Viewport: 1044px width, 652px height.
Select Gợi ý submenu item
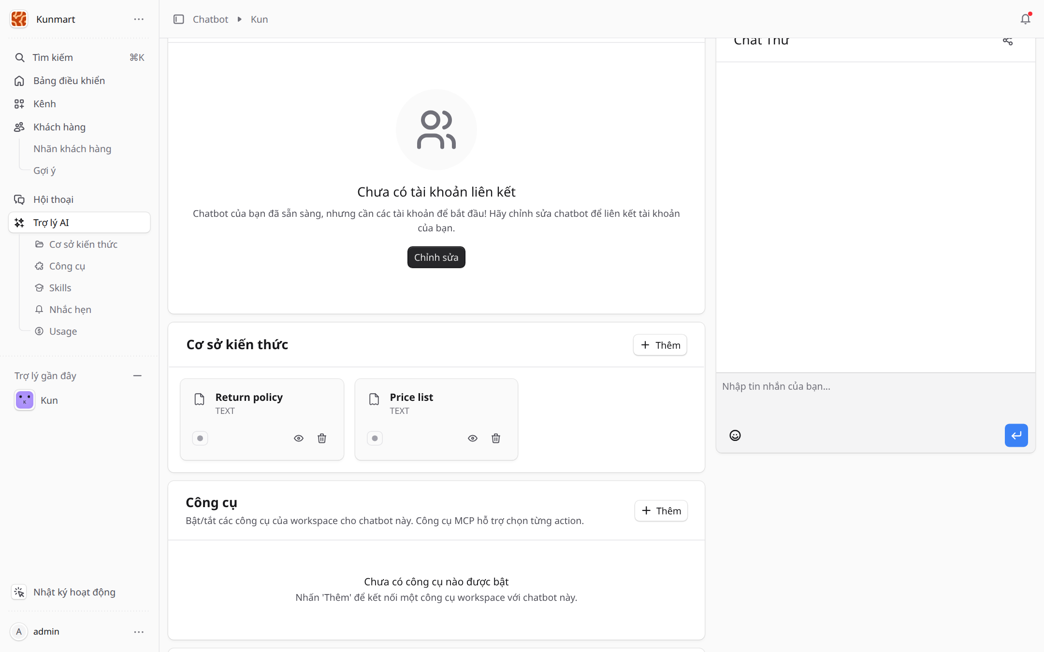point(44,170)
